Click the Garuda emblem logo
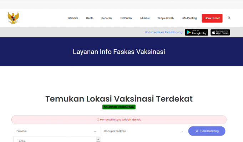The width and height of the screenshot is (243, 142). [x=13, y=18]
